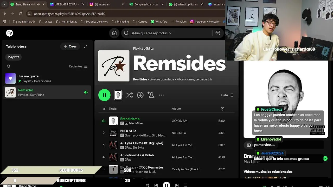This screenshot has height=187, width=333.
Task: Pause playback from the bottom player bar
Action: (x=166, y=185)
